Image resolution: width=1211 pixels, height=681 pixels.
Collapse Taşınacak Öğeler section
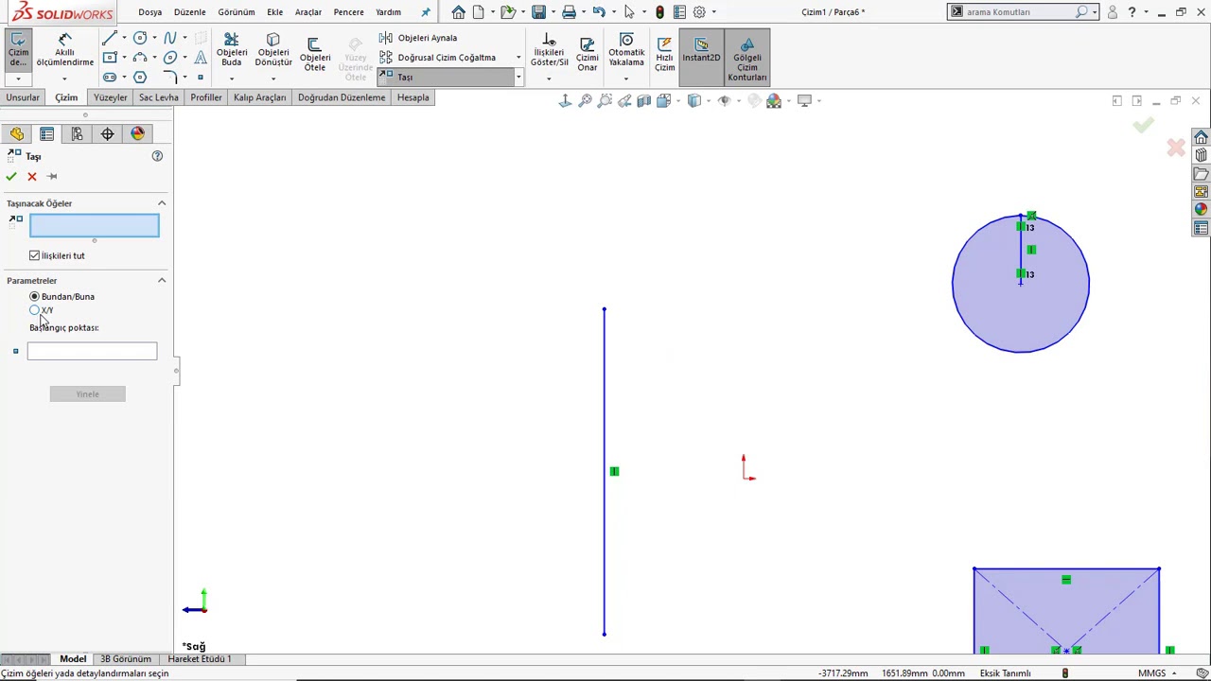tap(161, 203)
